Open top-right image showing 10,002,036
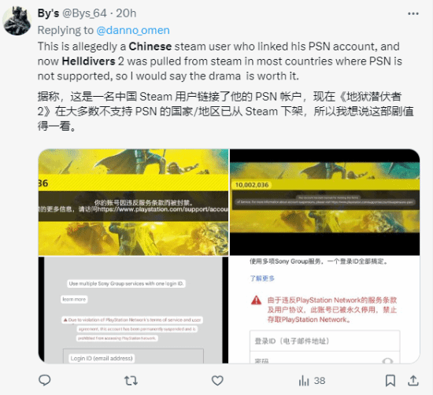 click(x=324, y=202)
